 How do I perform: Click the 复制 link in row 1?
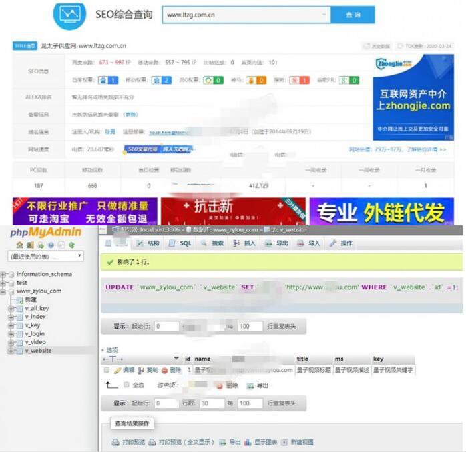152,370
